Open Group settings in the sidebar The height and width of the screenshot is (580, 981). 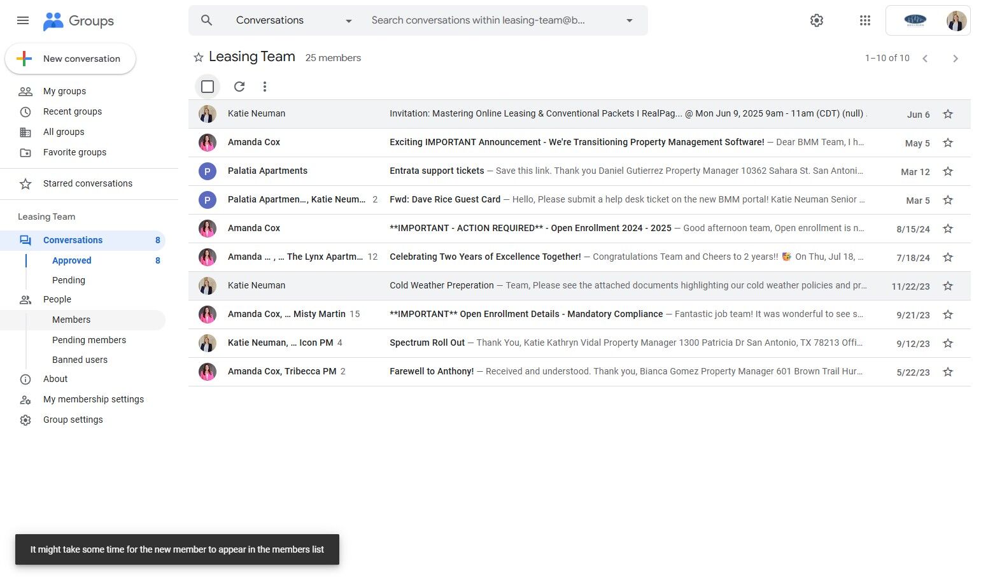coord(73,420)
